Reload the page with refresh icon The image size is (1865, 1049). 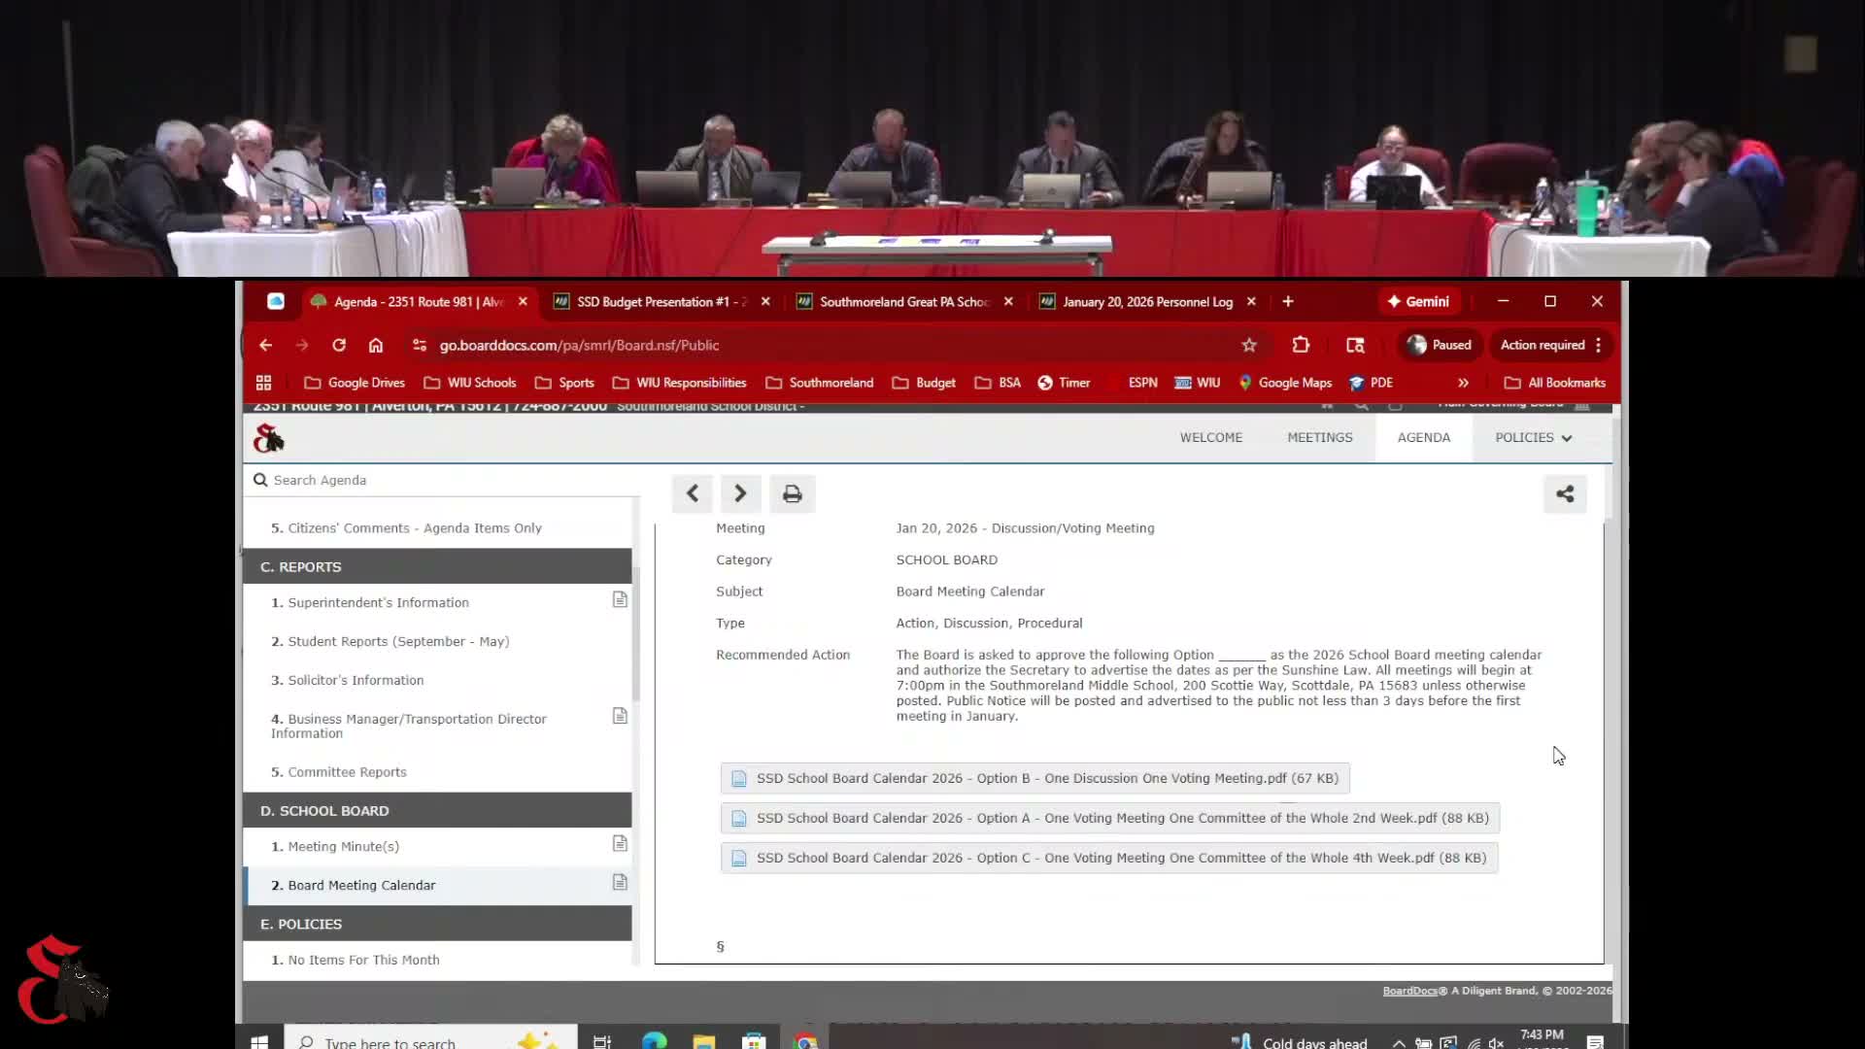click(x=339, y=345)
